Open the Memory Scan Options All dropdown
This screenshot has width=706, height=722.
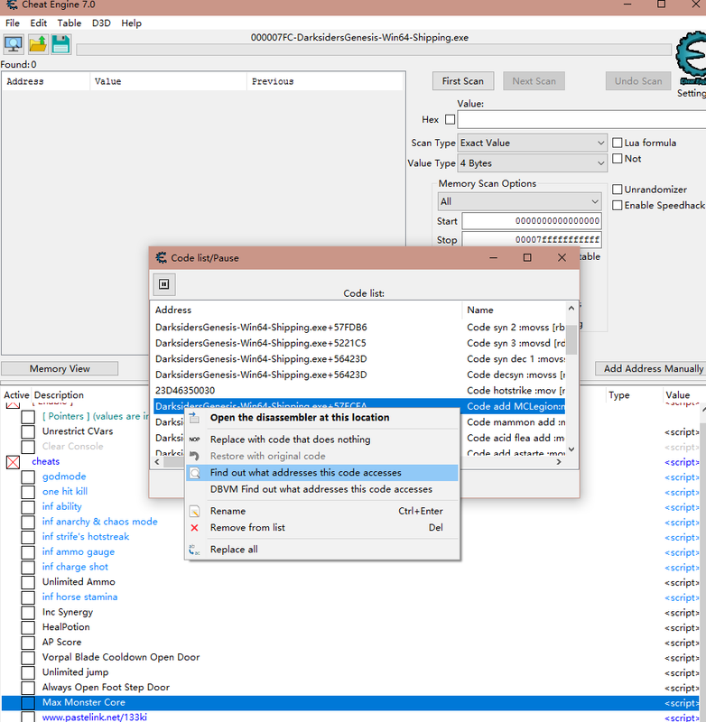point(519,201)
